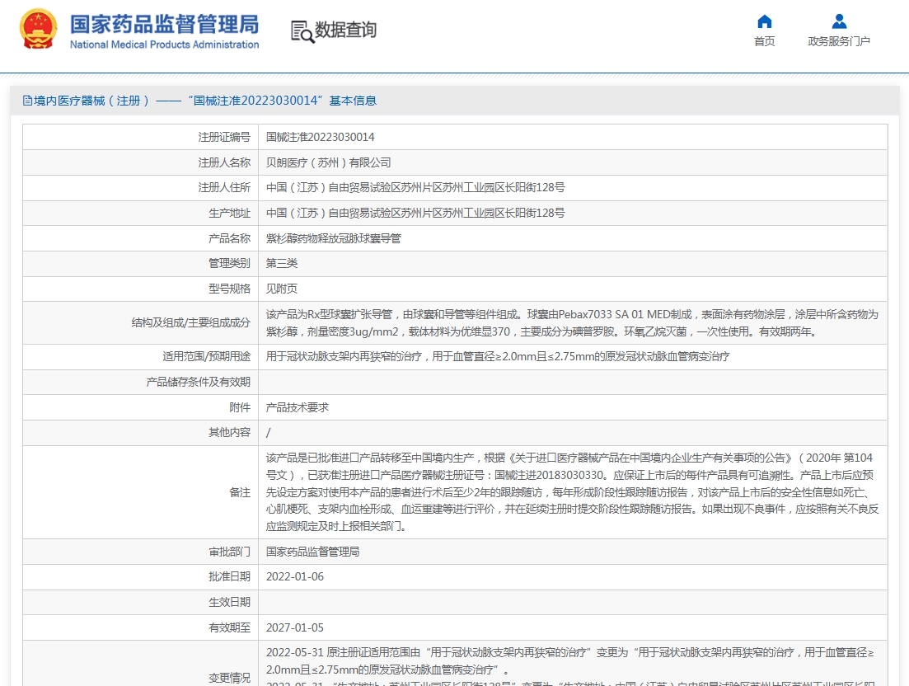This screenshot has height=686, width=909.
Task: Click 数据查询 heading text
Action: point(345,30)
